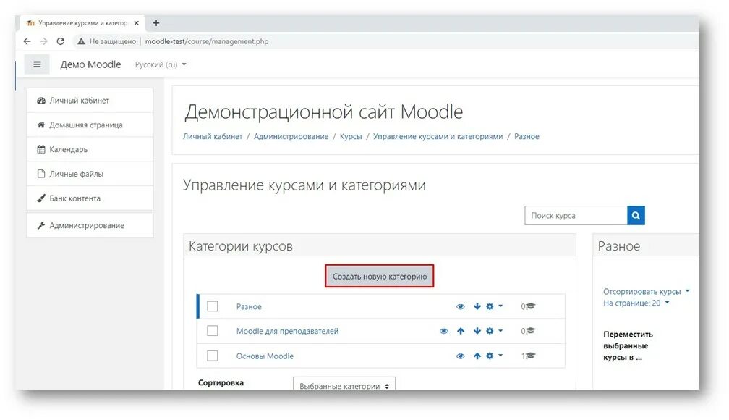The width and height of the screenshot is (729, 420).
Task: Open the Основы Moodle category link
Action: 265,356
